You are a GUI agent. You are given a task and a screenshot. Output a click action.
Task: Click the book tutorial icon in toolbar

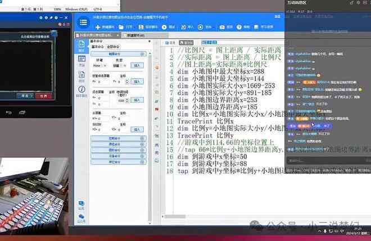(x=256, y=27)
